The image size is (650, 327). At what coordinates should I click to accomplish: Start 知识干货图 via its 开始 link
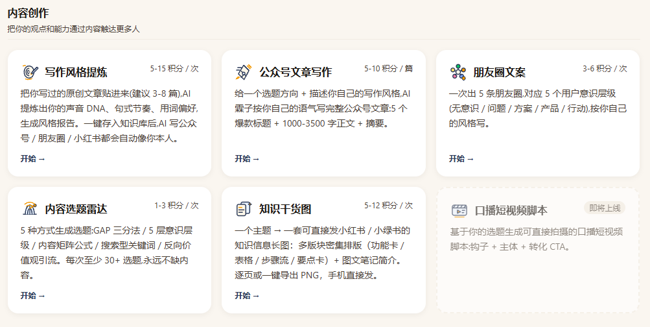click(247, 295)
